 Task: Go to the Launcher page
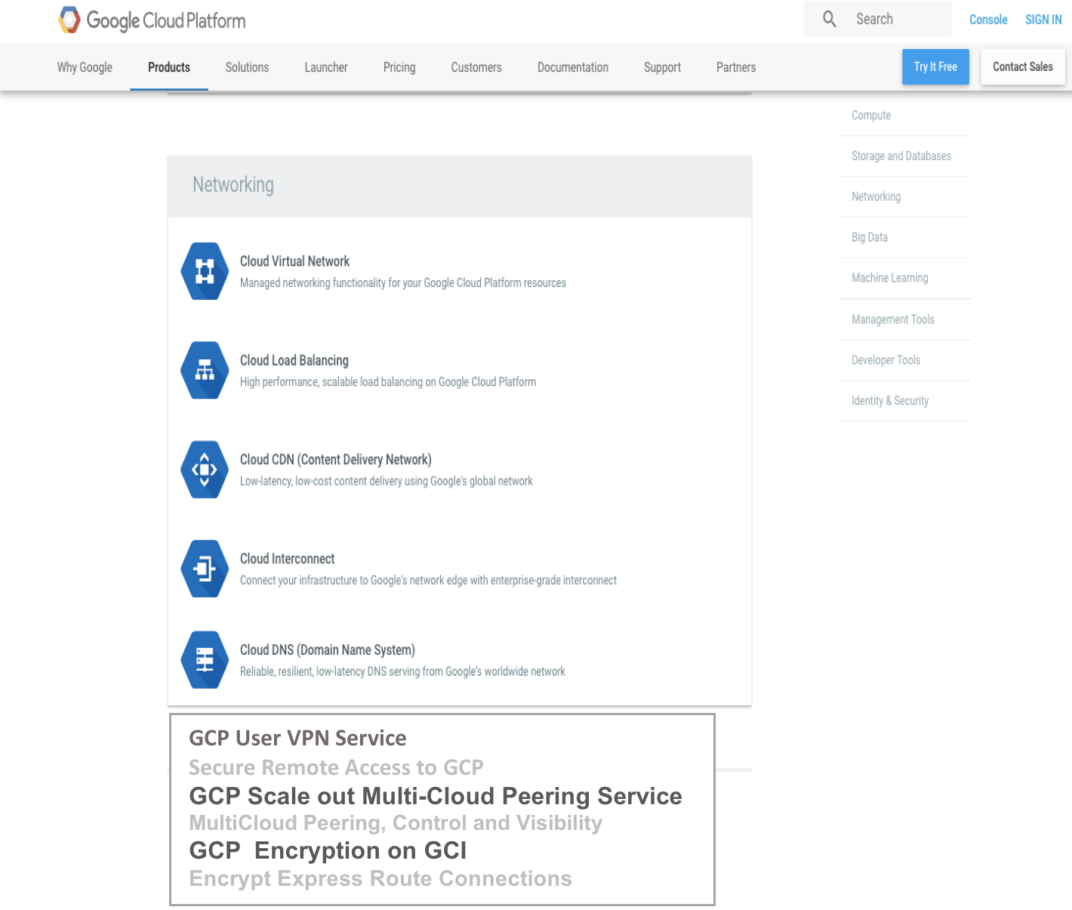(326, 67)
